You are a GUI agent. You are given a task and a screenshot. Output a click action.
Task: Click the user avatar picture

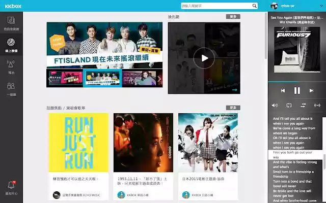click(x=274, y=6)
